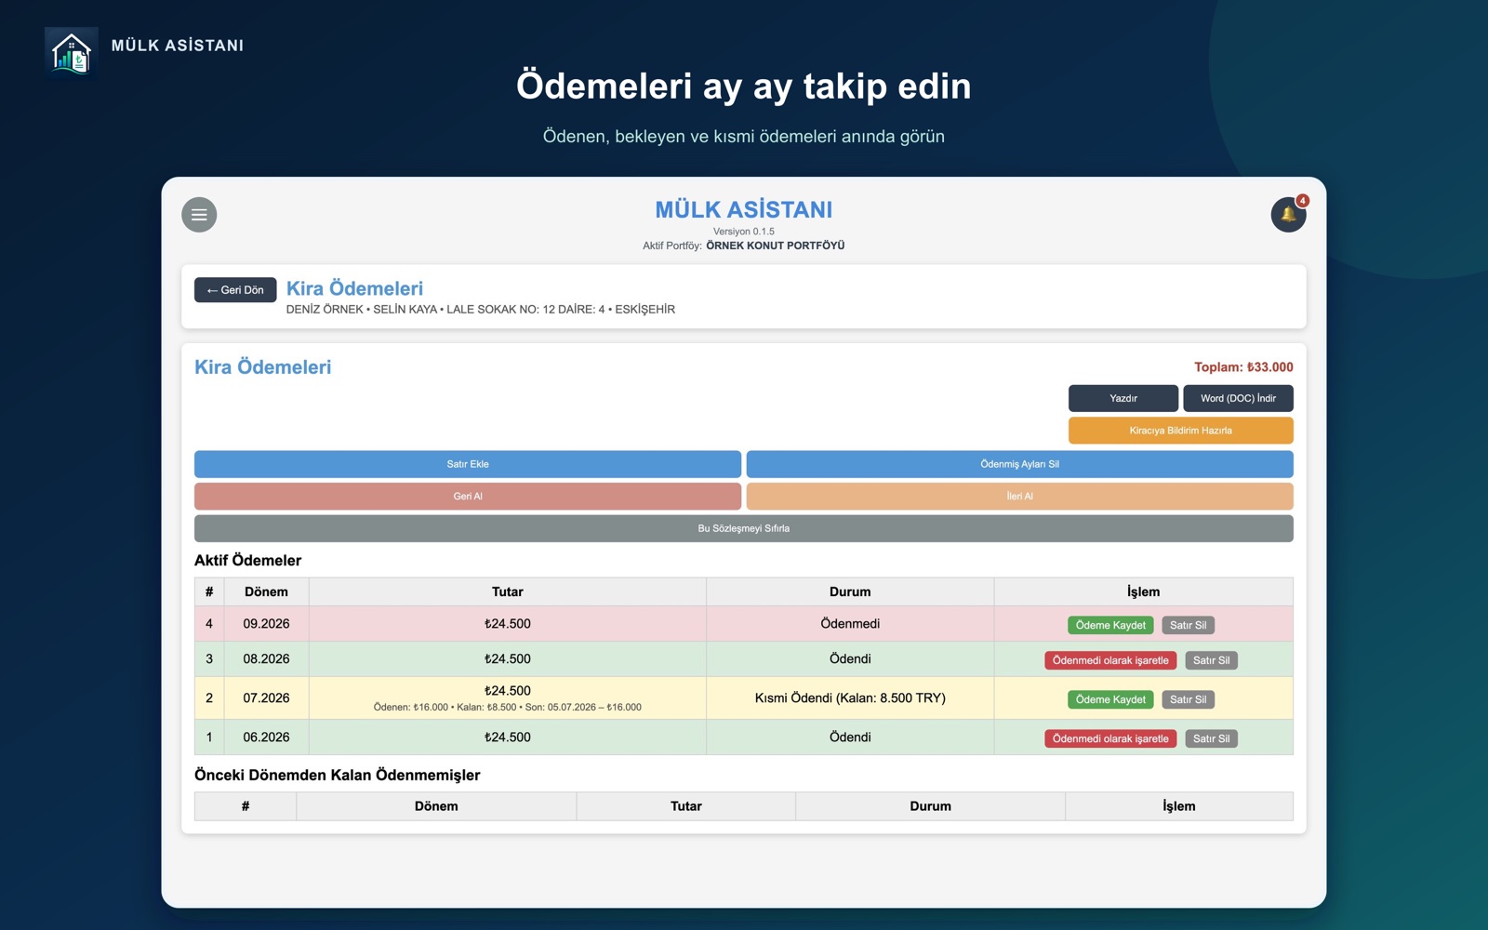Select the 07.2026 period cell
The width and height of the screenshot is (1488, 930).
(x=266, y=697)
